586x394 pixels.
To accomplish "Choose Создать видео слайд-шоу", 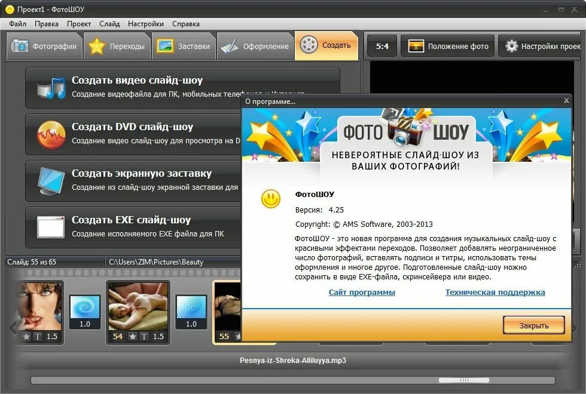I will click(x=183, y=88).
